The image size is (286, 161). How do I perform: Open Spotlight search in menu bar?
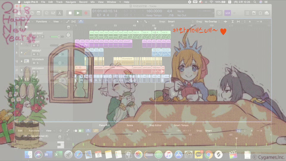point(255,2)
